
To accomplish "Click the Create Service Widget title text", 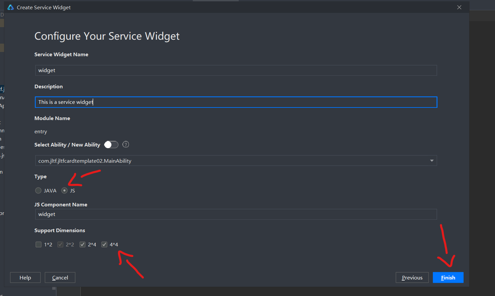I will coord(44,7).
